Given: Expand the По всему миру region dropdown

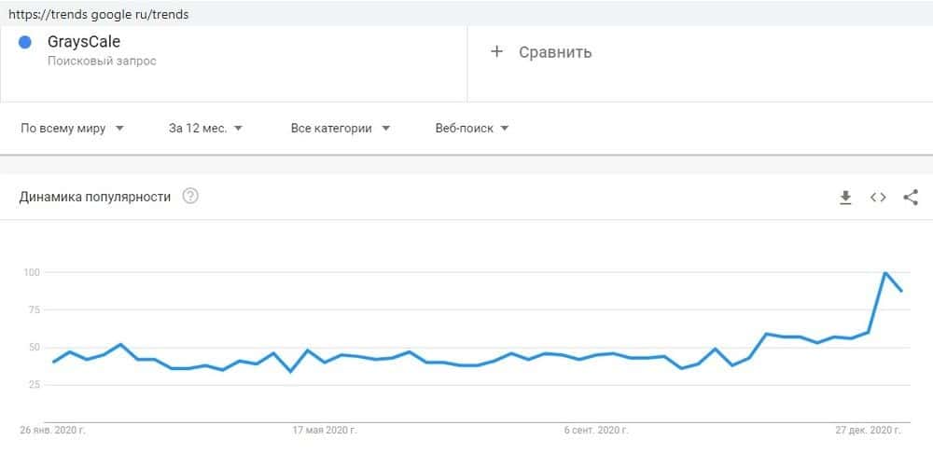Looking at the screenshot, I should [73, 129].
